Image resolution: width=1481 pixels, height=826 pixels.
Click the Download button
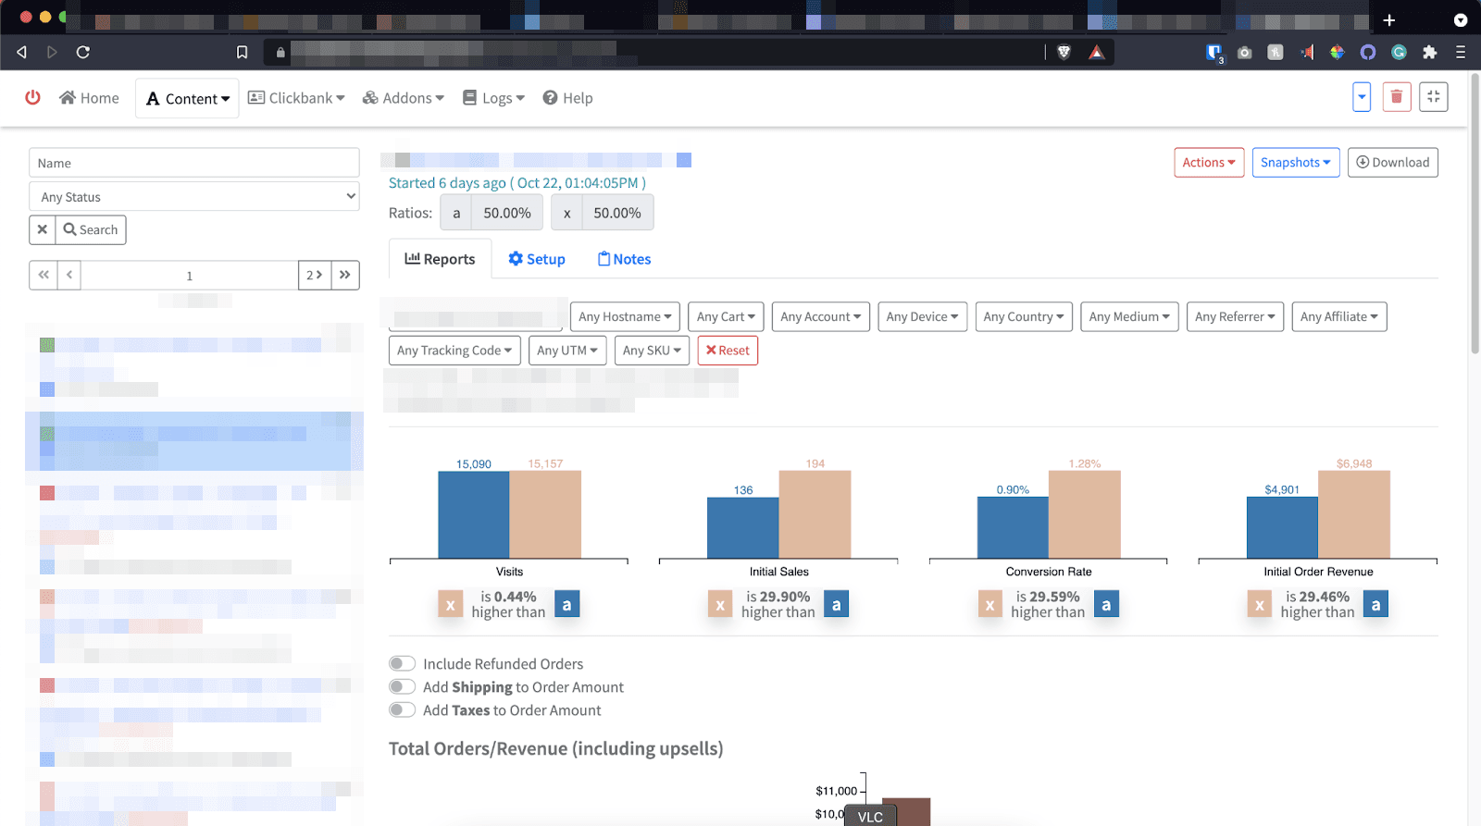pos(1392,163)
